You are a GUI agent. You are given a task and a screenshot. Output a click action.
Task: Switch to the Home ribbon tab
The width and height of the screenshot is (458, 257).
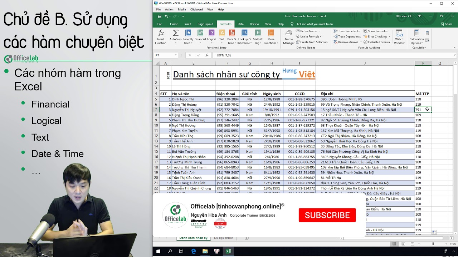point(174,24)
